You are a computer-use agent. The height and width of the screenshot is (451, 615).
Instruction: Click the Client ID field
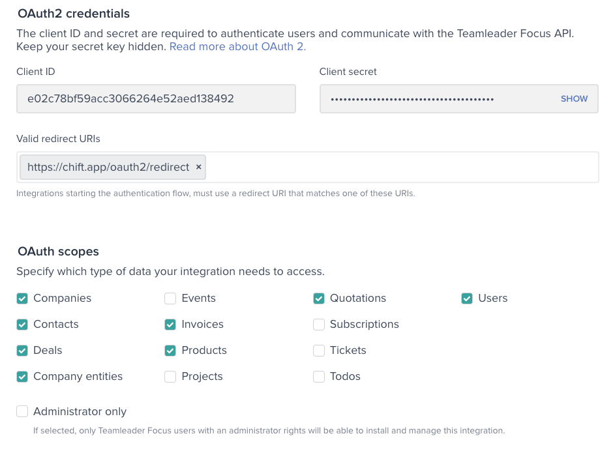click(x=156, y=99)
